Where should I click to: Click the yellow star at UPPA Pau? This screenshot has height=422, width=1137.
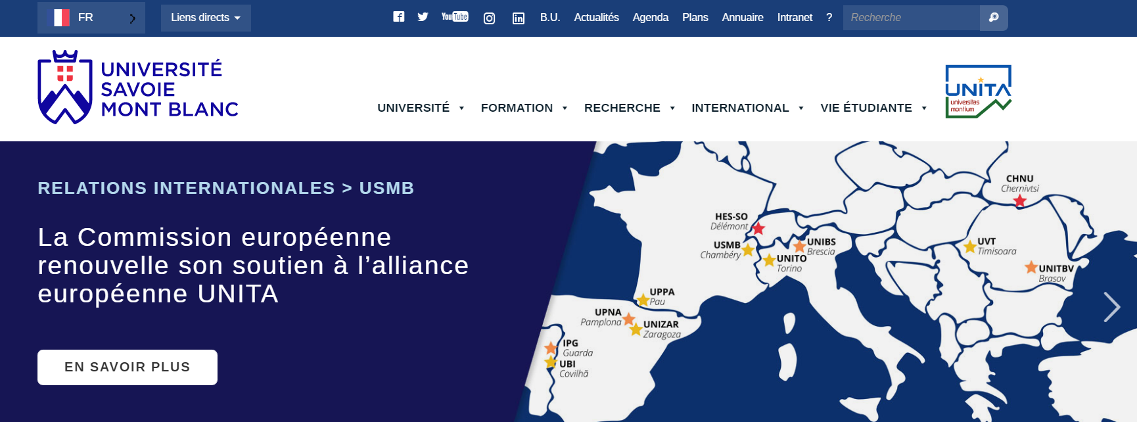tap(643, 300)
